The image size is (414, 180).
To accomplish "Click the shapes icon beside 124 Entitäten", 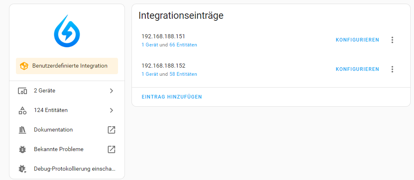I will point(22,110).
